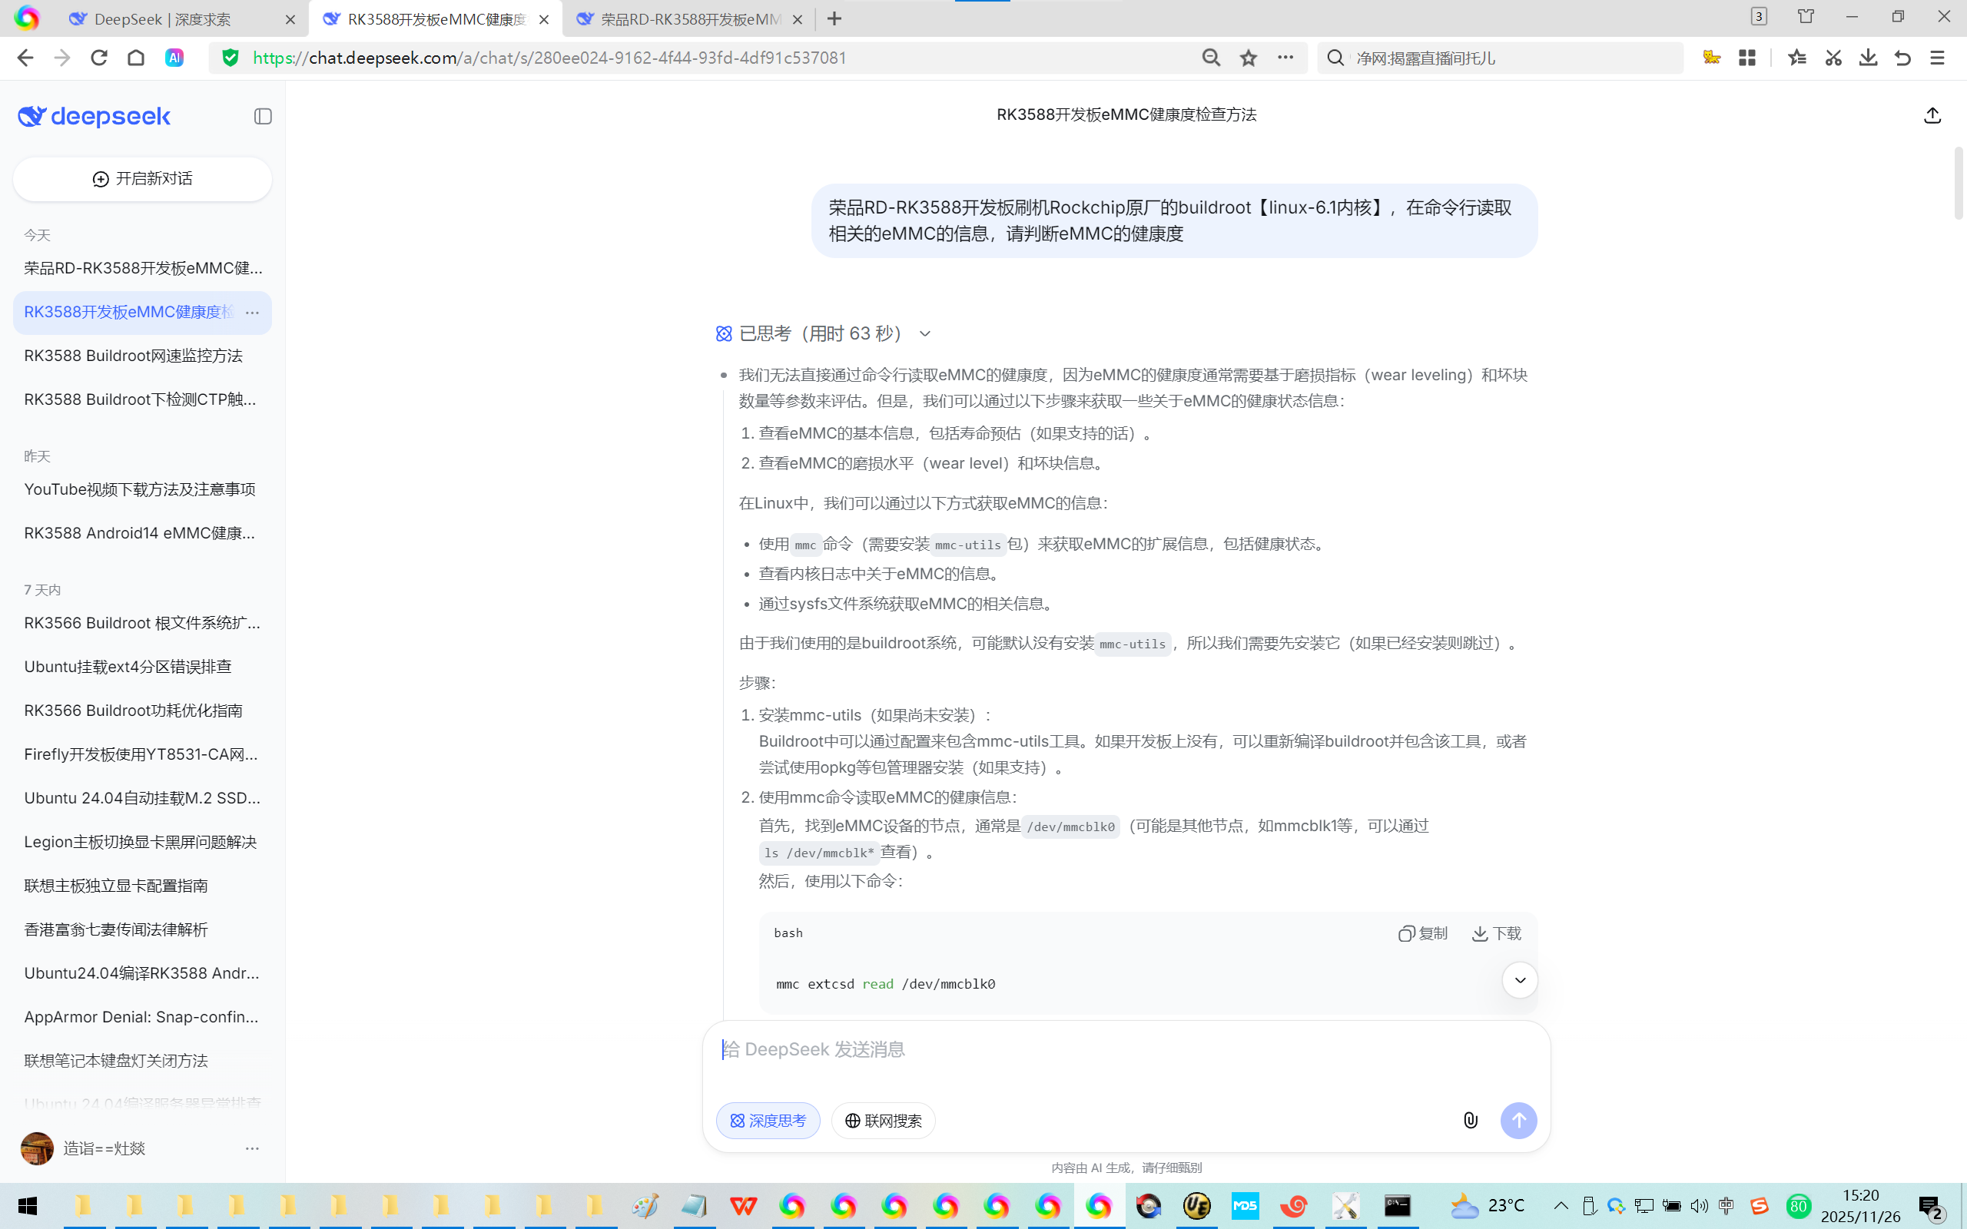Collapse the 已思考 thinking section
The width and height of the screenshot is (1967, 1229).
tap(925, 333)
